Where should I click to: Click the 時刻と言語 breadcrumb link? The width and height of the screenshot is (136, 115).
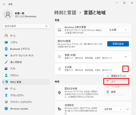pos(65,13)
